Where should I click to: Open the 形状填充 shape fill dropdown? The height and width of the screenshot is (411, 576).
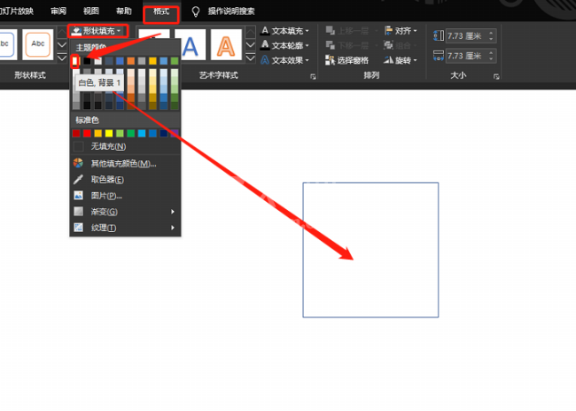coord(97,31)
